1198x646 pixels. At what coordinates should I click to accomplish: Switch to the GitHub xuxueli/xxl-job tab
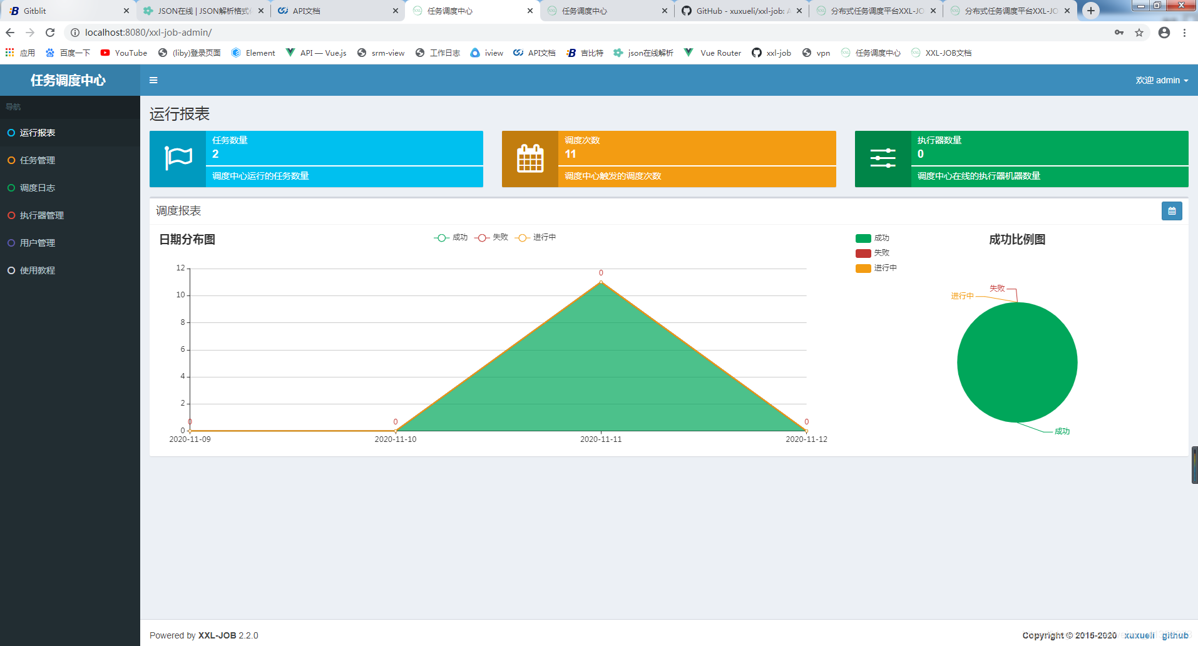coord(741,11)
